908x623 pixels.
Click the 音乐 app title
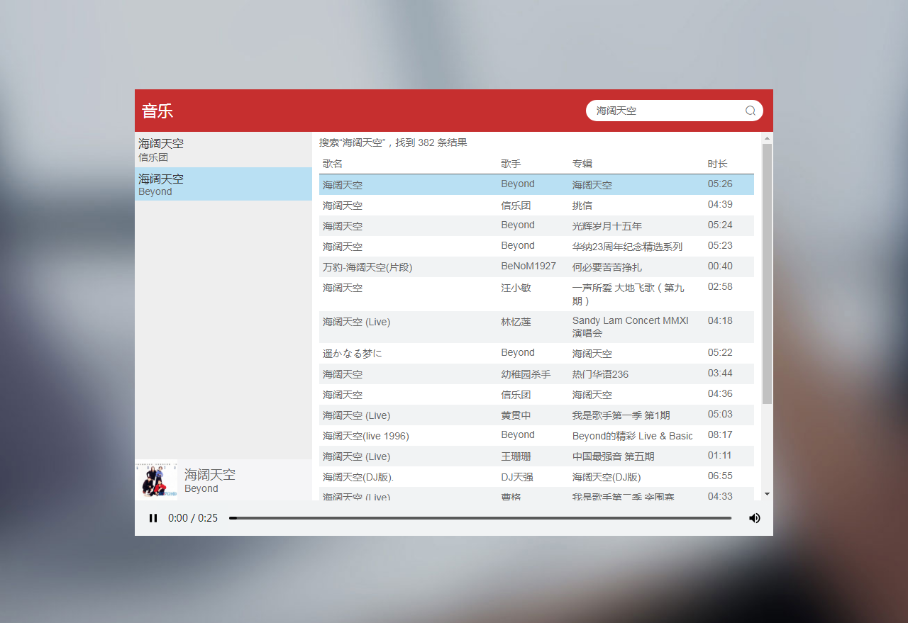(x=157, y=111)
